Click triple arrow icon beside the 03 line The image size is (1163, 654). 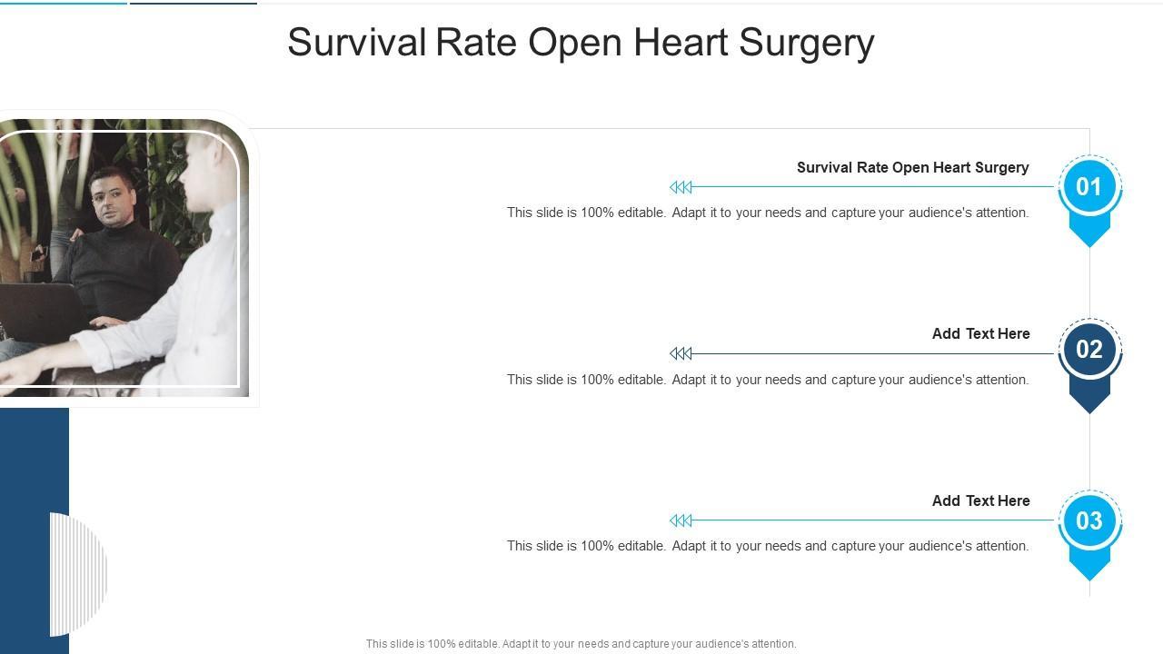(681, 520)
